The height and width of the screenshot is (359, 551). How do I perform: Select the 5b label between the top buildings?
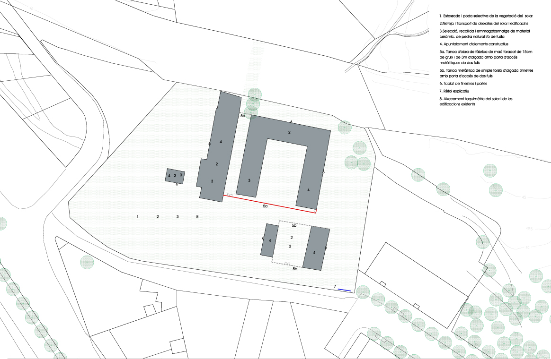click(242, 115)
